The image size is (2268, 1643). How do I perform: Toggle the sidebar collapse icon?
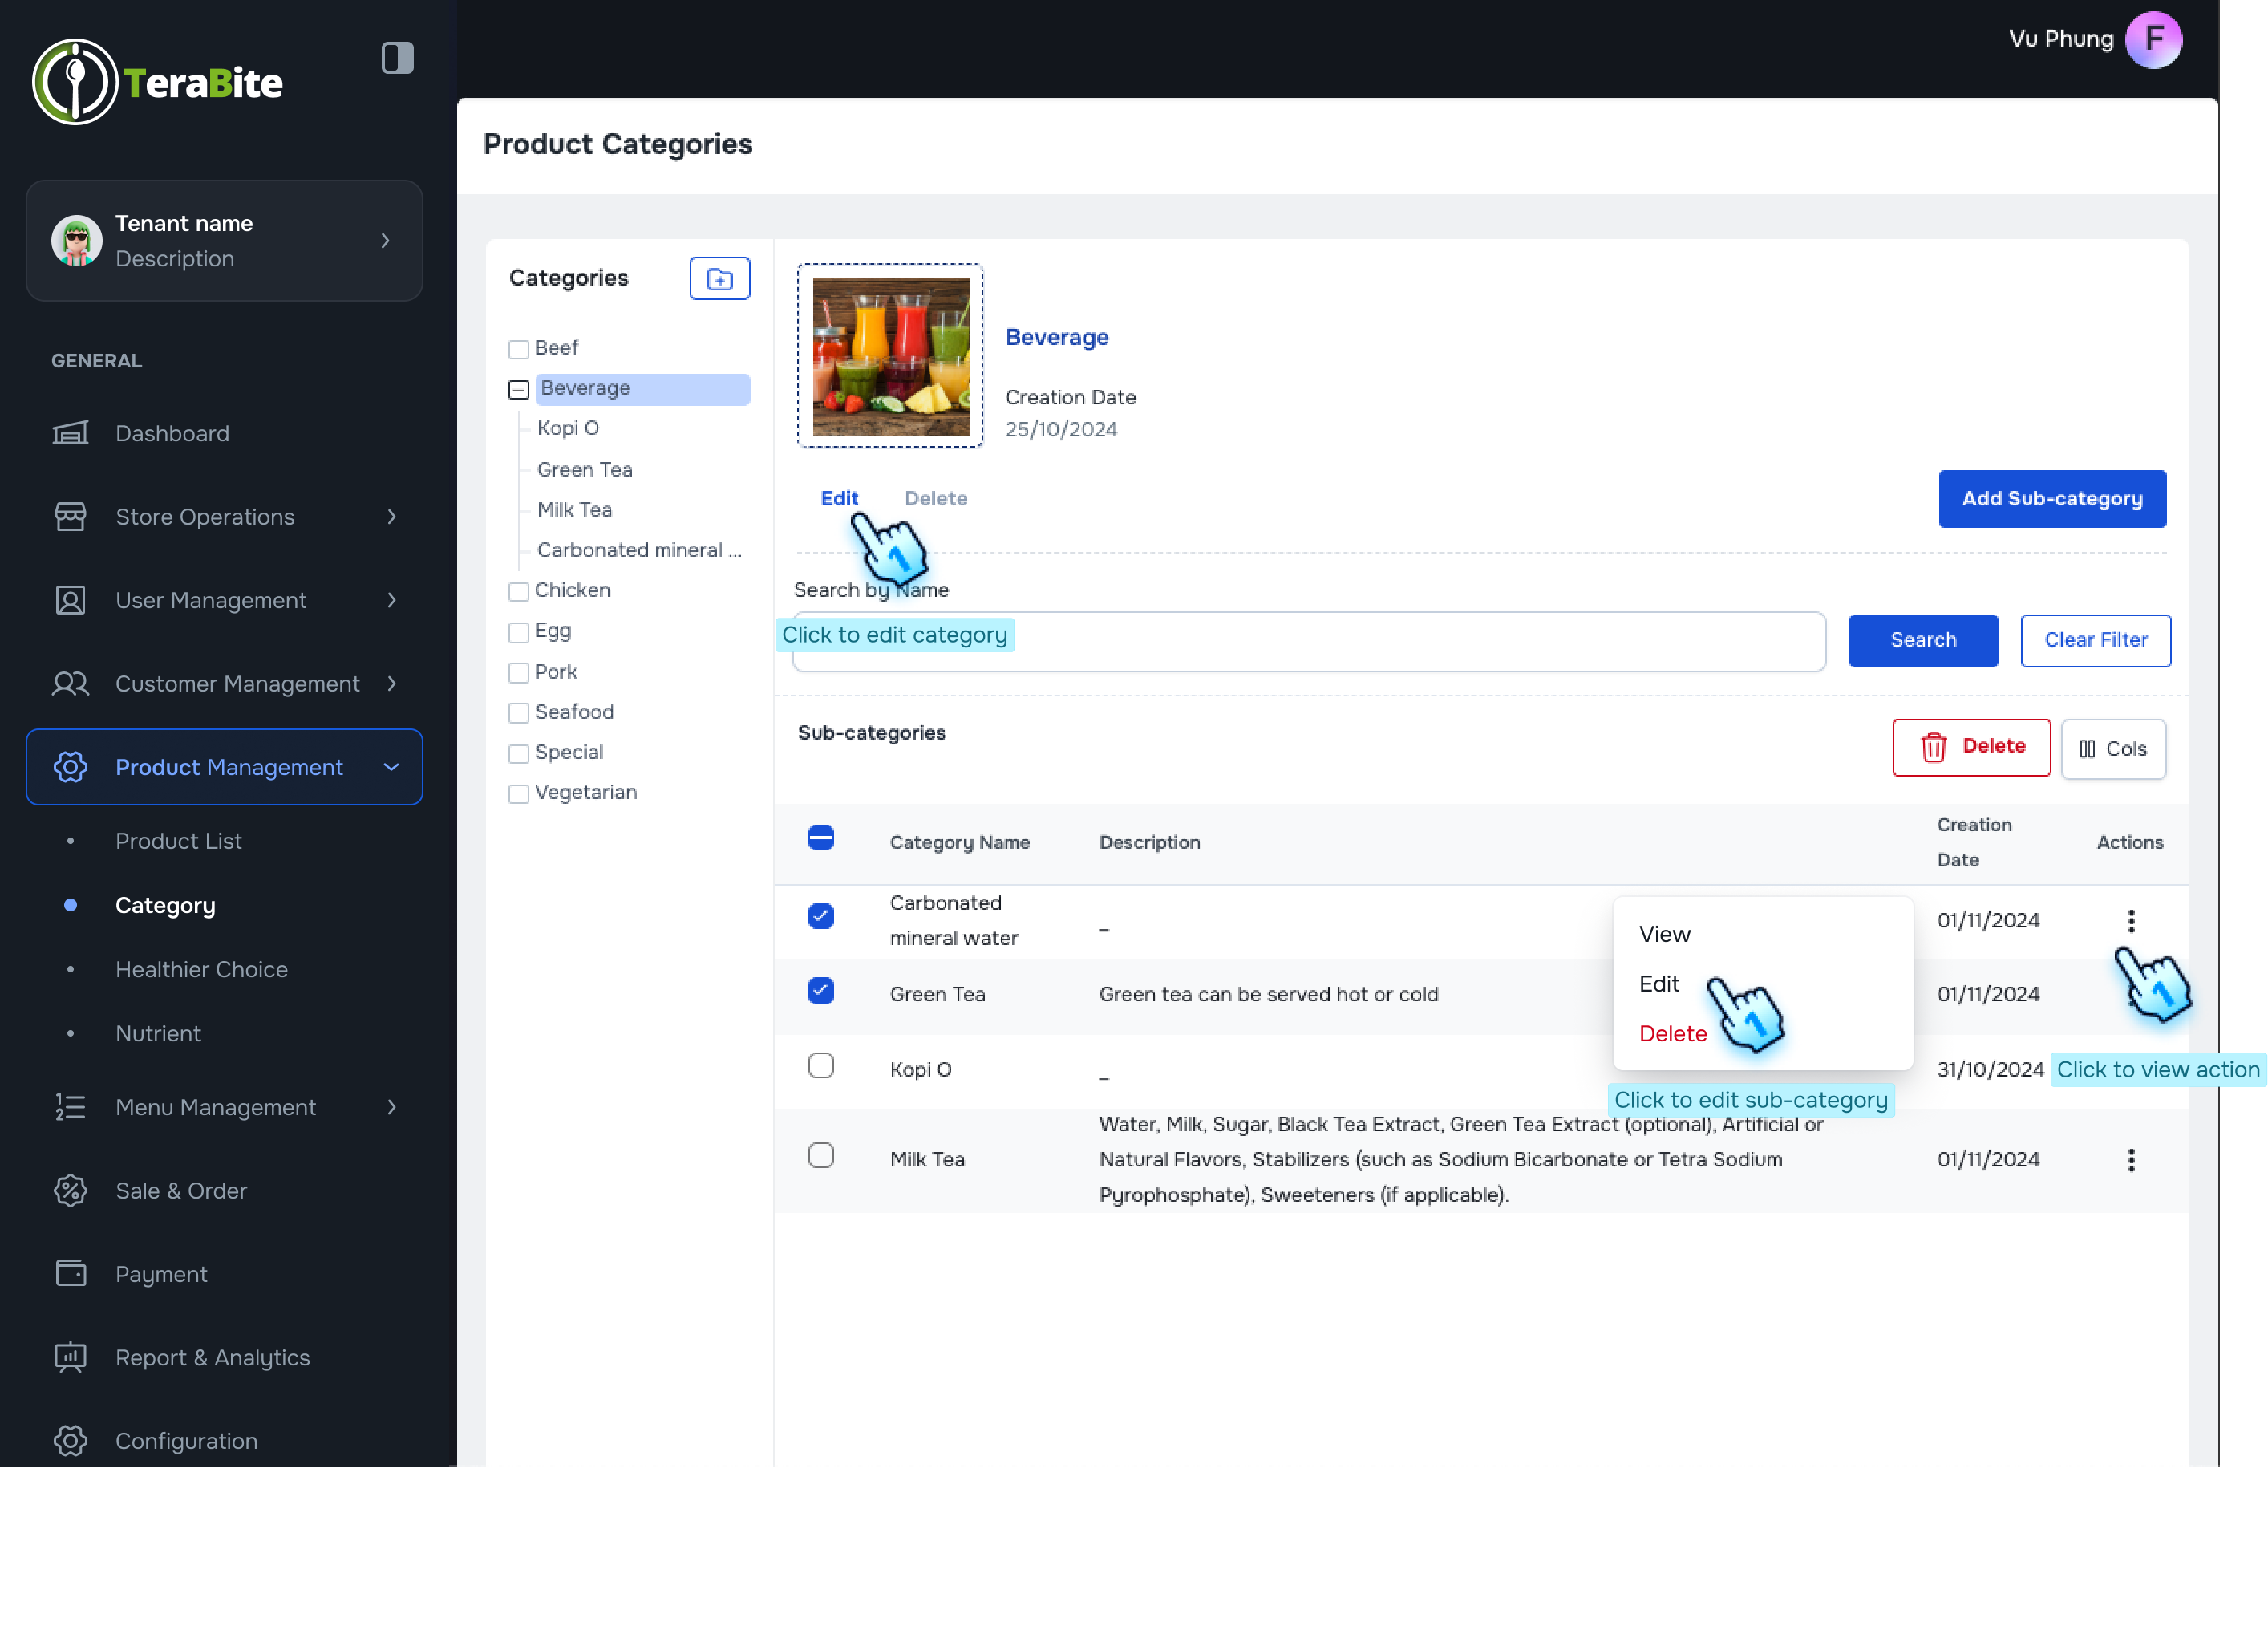(x=397, y=58)
